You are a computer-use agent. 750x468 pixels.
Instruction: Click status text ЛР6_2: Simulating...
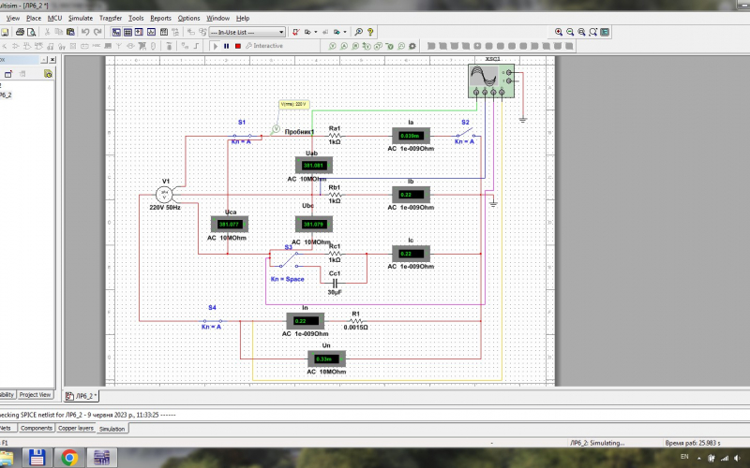pos(597,443)
